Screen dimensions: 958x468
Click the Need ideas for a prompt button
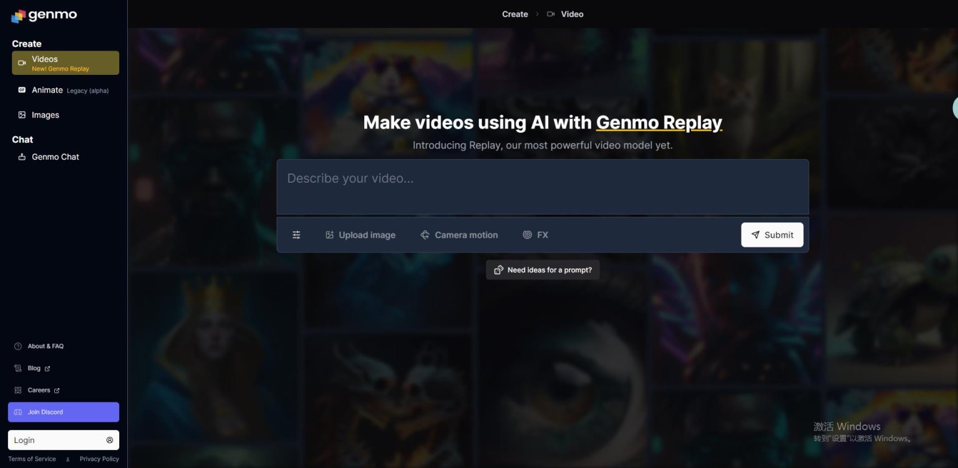coord(543,270)
